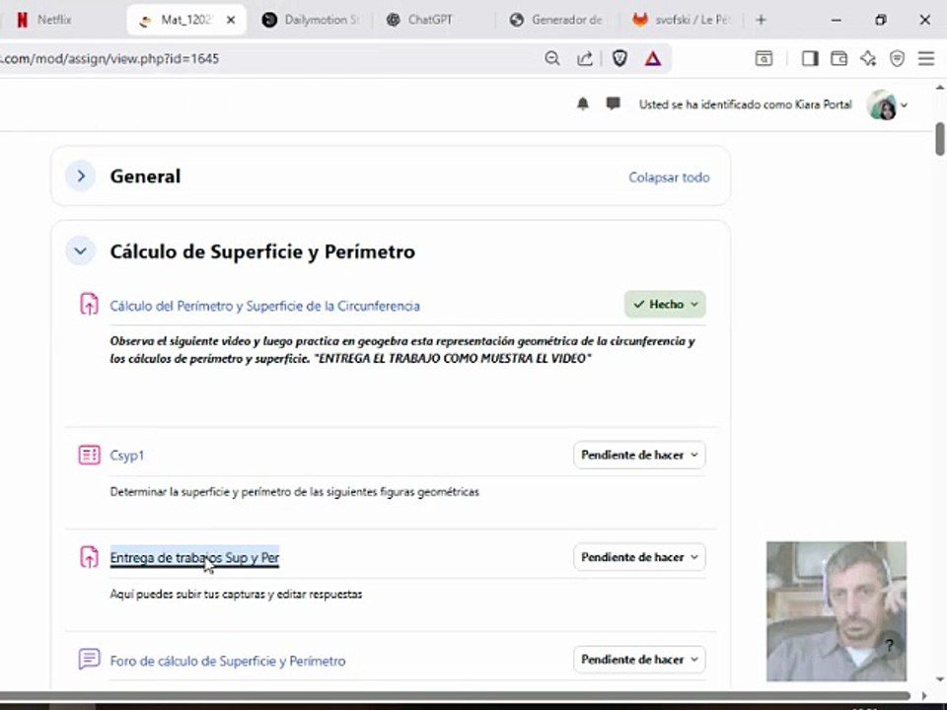Open Foro de cálculo Pendiente de hacer dropdown
Screen dimensions: 947x710
[x=639, y=660]
